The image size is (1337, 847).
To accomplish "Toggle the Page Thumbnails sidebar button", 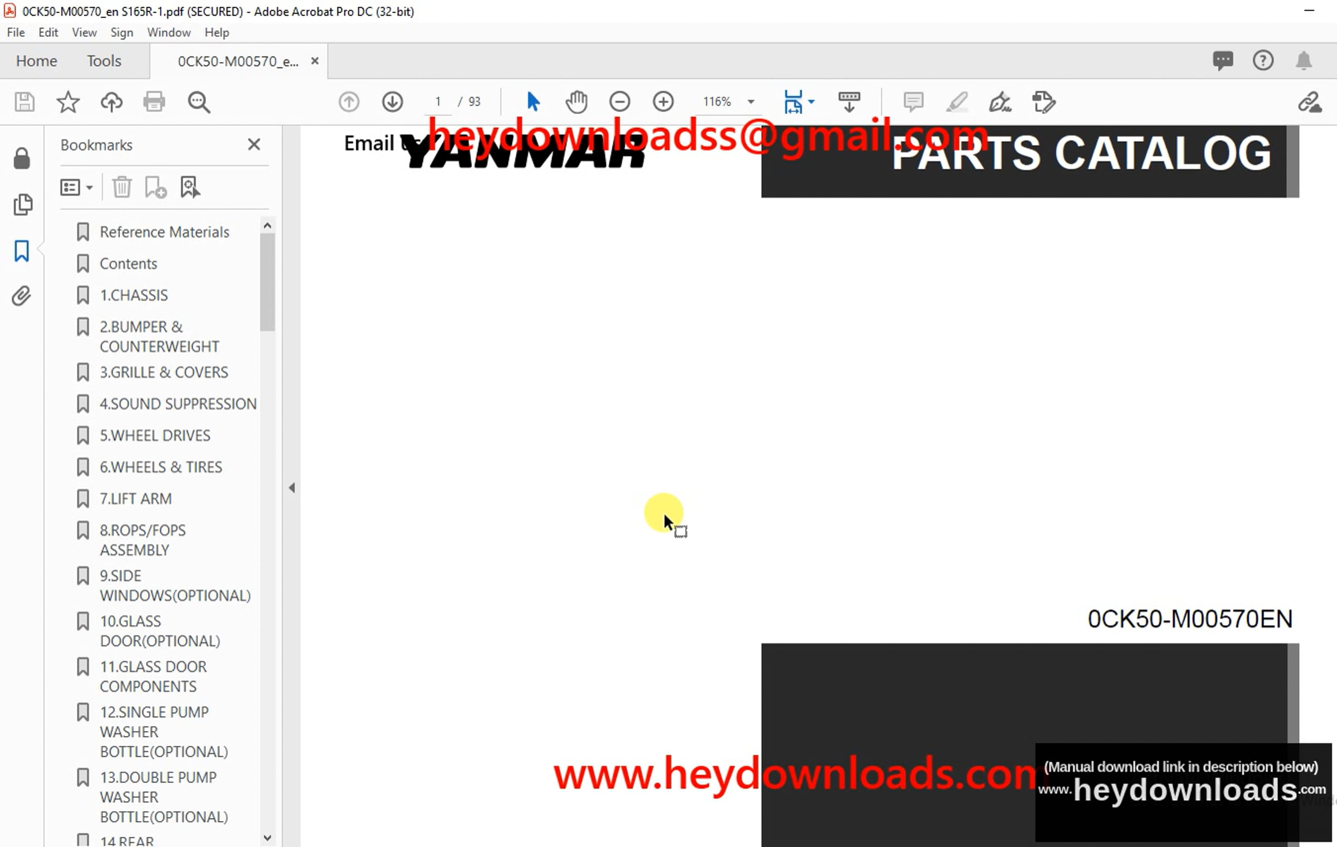I will [x=22, y=205].
